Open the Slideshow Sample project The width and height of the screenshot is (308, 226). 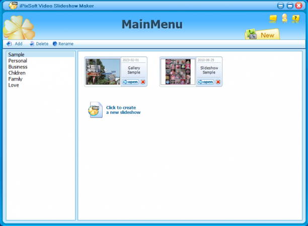206,82
